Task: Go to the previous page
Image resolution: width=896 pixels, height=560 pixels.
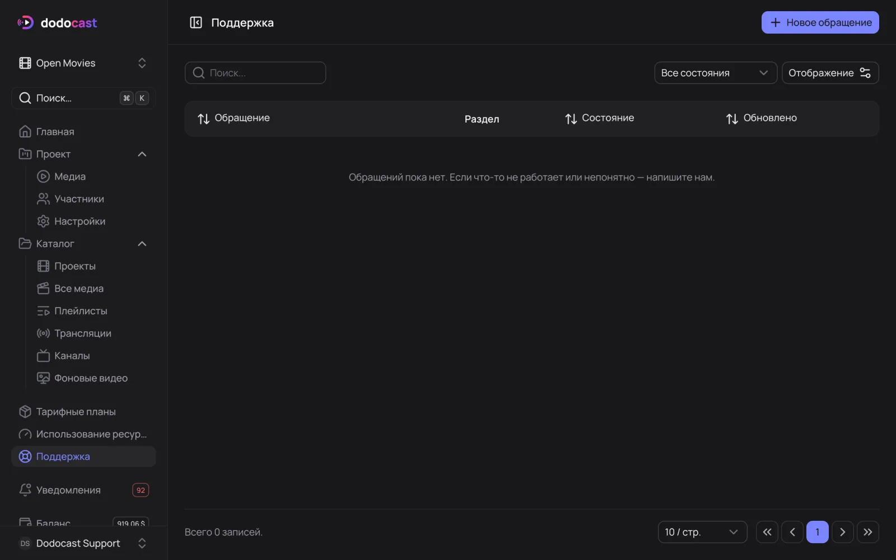Action: tap(792, 532)
